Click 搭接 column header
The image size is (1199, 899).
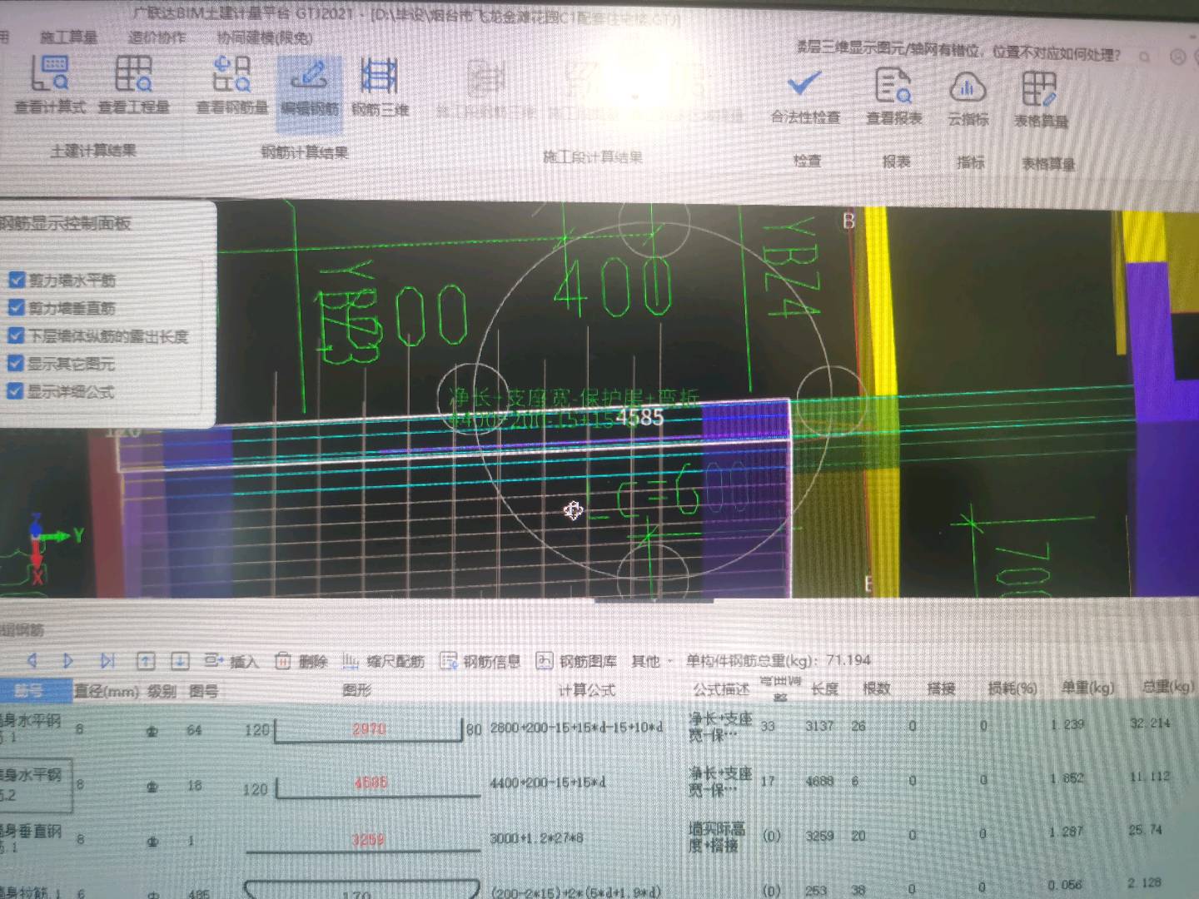pos(941,688)
